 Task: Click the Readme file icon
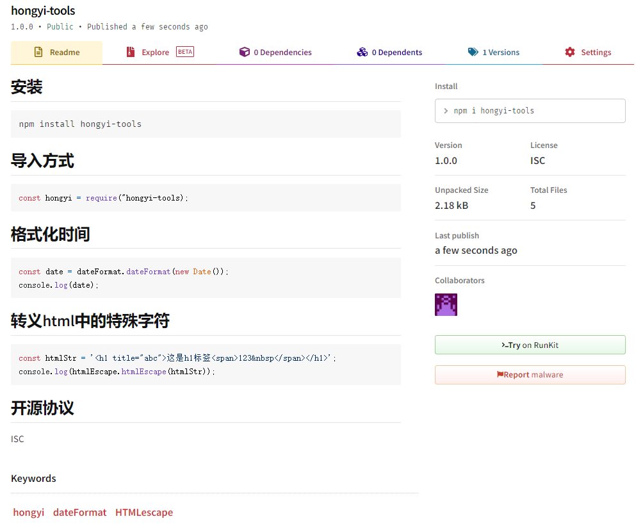38,53
